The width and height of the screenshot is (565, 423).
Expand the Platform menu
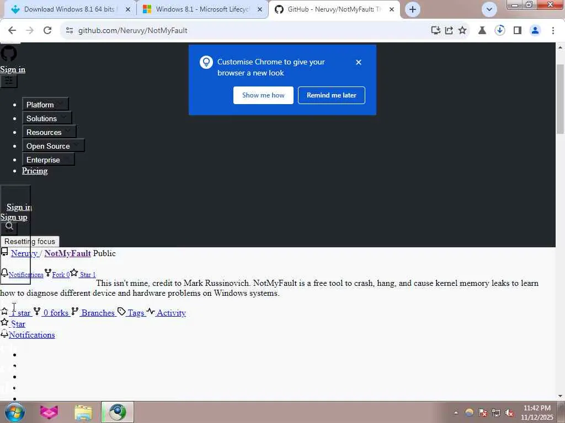click(45, 105)
